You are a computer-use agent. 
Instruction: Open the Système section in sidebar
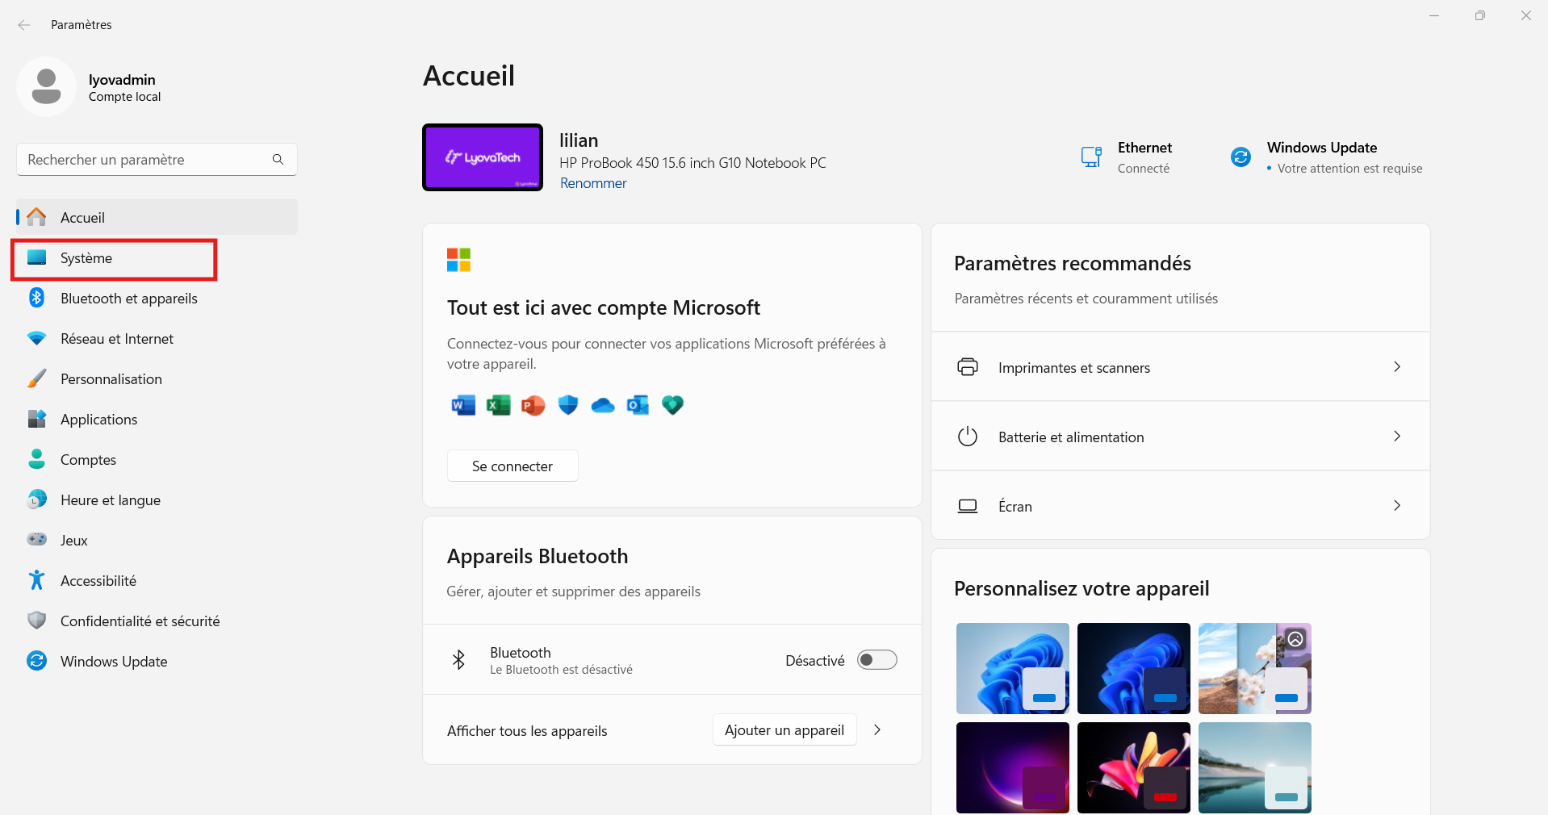coord(86,258)
